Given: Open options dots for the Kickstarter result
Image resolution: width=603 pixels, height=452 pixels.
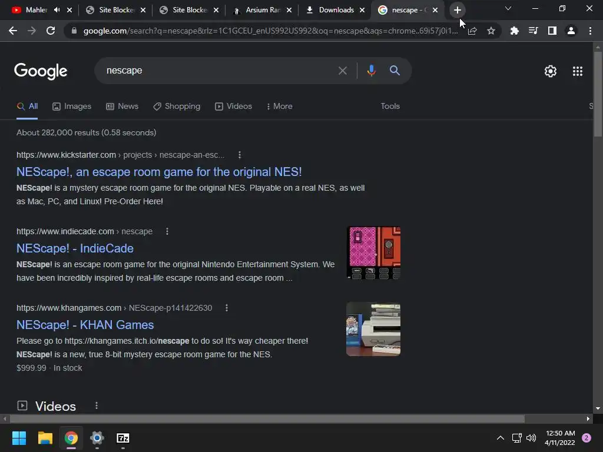Looking at the screenshot, I should click(240, 155).
